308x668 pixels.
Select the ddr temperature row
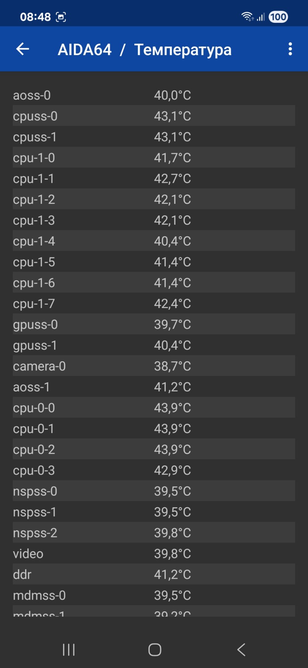[154, 574]
